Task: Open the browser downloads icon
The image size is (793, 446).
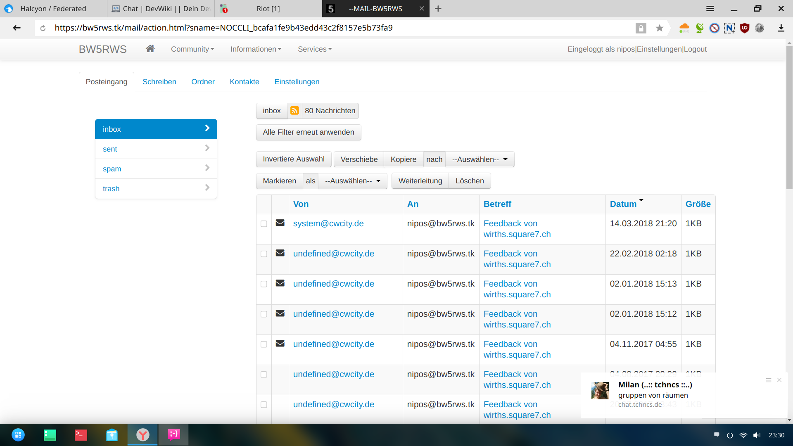Action: (781, 28)
